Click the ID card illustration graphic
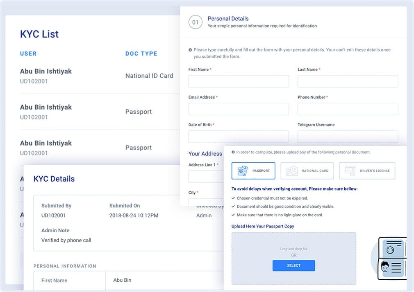 [392, 259]
